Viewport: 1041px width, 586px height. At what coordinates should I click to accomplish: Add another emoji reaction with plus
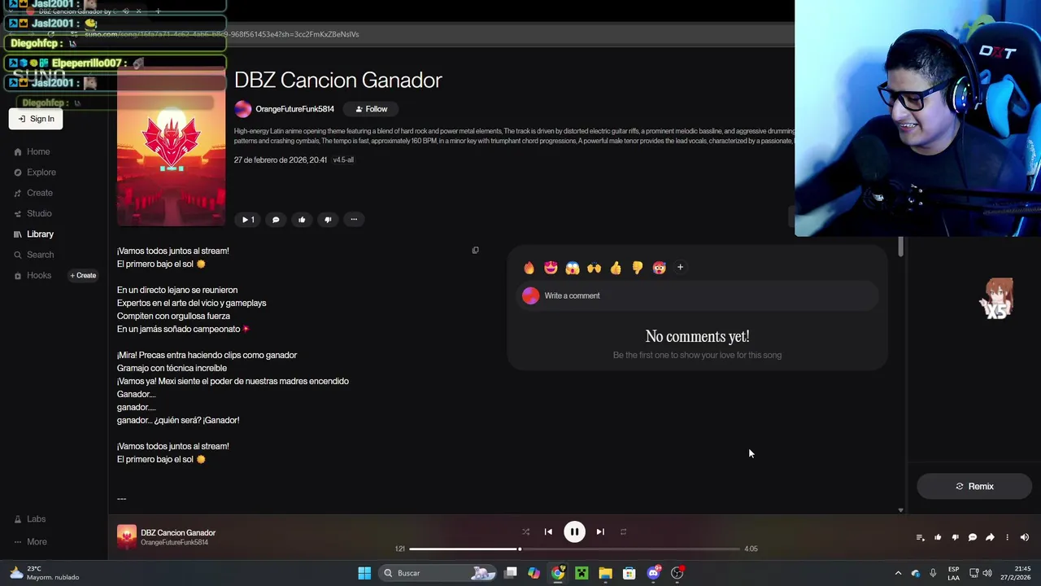tap(680, 267)
